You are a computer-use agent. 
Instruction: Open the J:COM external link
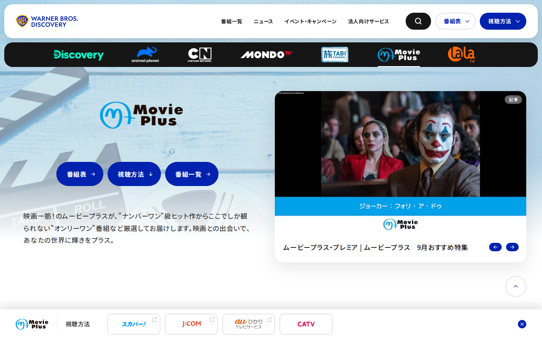pyautogui.click(x=191, y=324)
